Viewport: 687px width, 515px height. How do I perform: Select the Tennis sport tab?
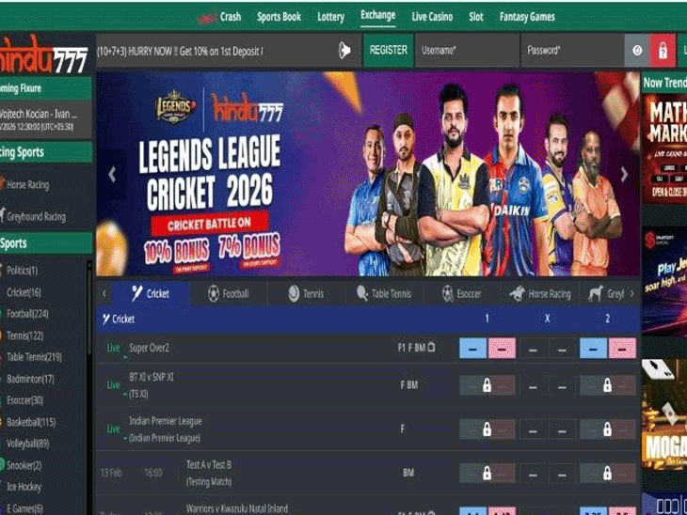(x=306, y=293)
